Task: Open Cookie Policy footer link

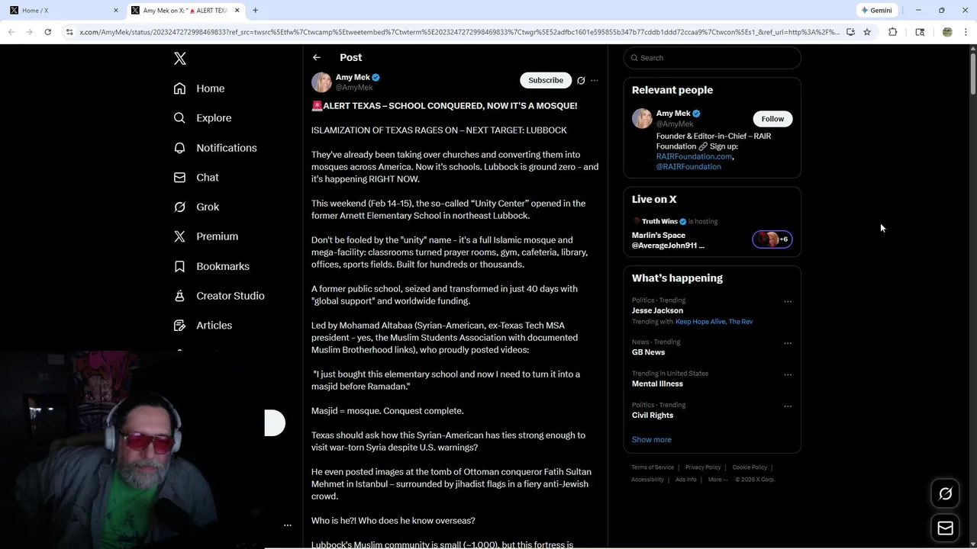Action: [750, 467]
